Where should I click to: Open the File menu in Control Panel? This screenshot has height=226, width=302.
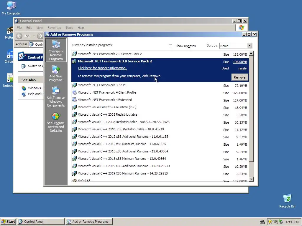[19, 28]
